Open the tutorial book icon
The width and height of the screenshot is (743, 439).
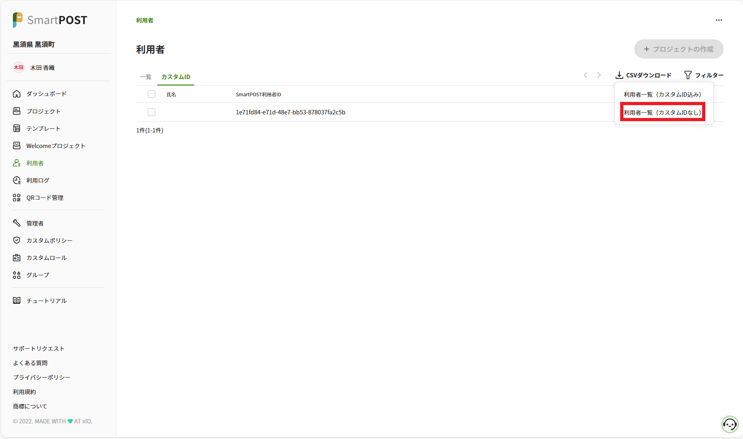tap(16, 301)
